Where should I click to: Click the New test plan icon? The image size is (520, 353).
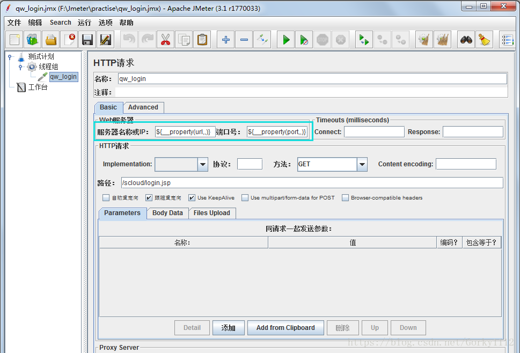point(14,40)
